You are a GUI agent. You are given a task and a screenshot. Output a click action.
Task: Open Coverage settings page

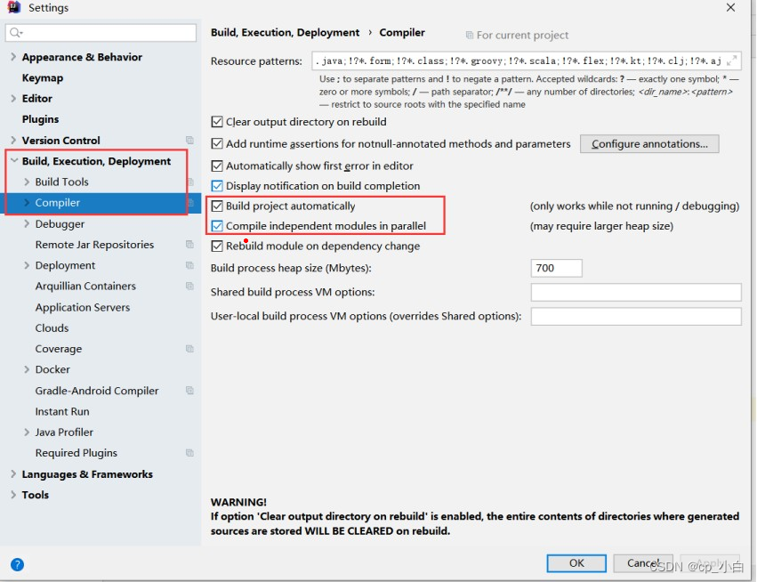tap(59, 349)
